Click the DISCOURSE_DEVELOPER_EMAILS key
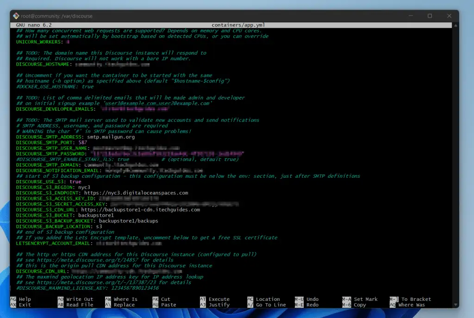Image resolution: width=474 pixels, height=318 pixels. click(x=55, y=109)
